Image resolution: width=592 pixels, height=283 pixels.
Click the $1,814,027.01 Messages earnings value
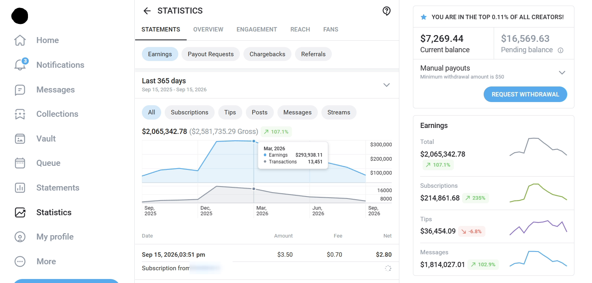(x=443, y=265)
